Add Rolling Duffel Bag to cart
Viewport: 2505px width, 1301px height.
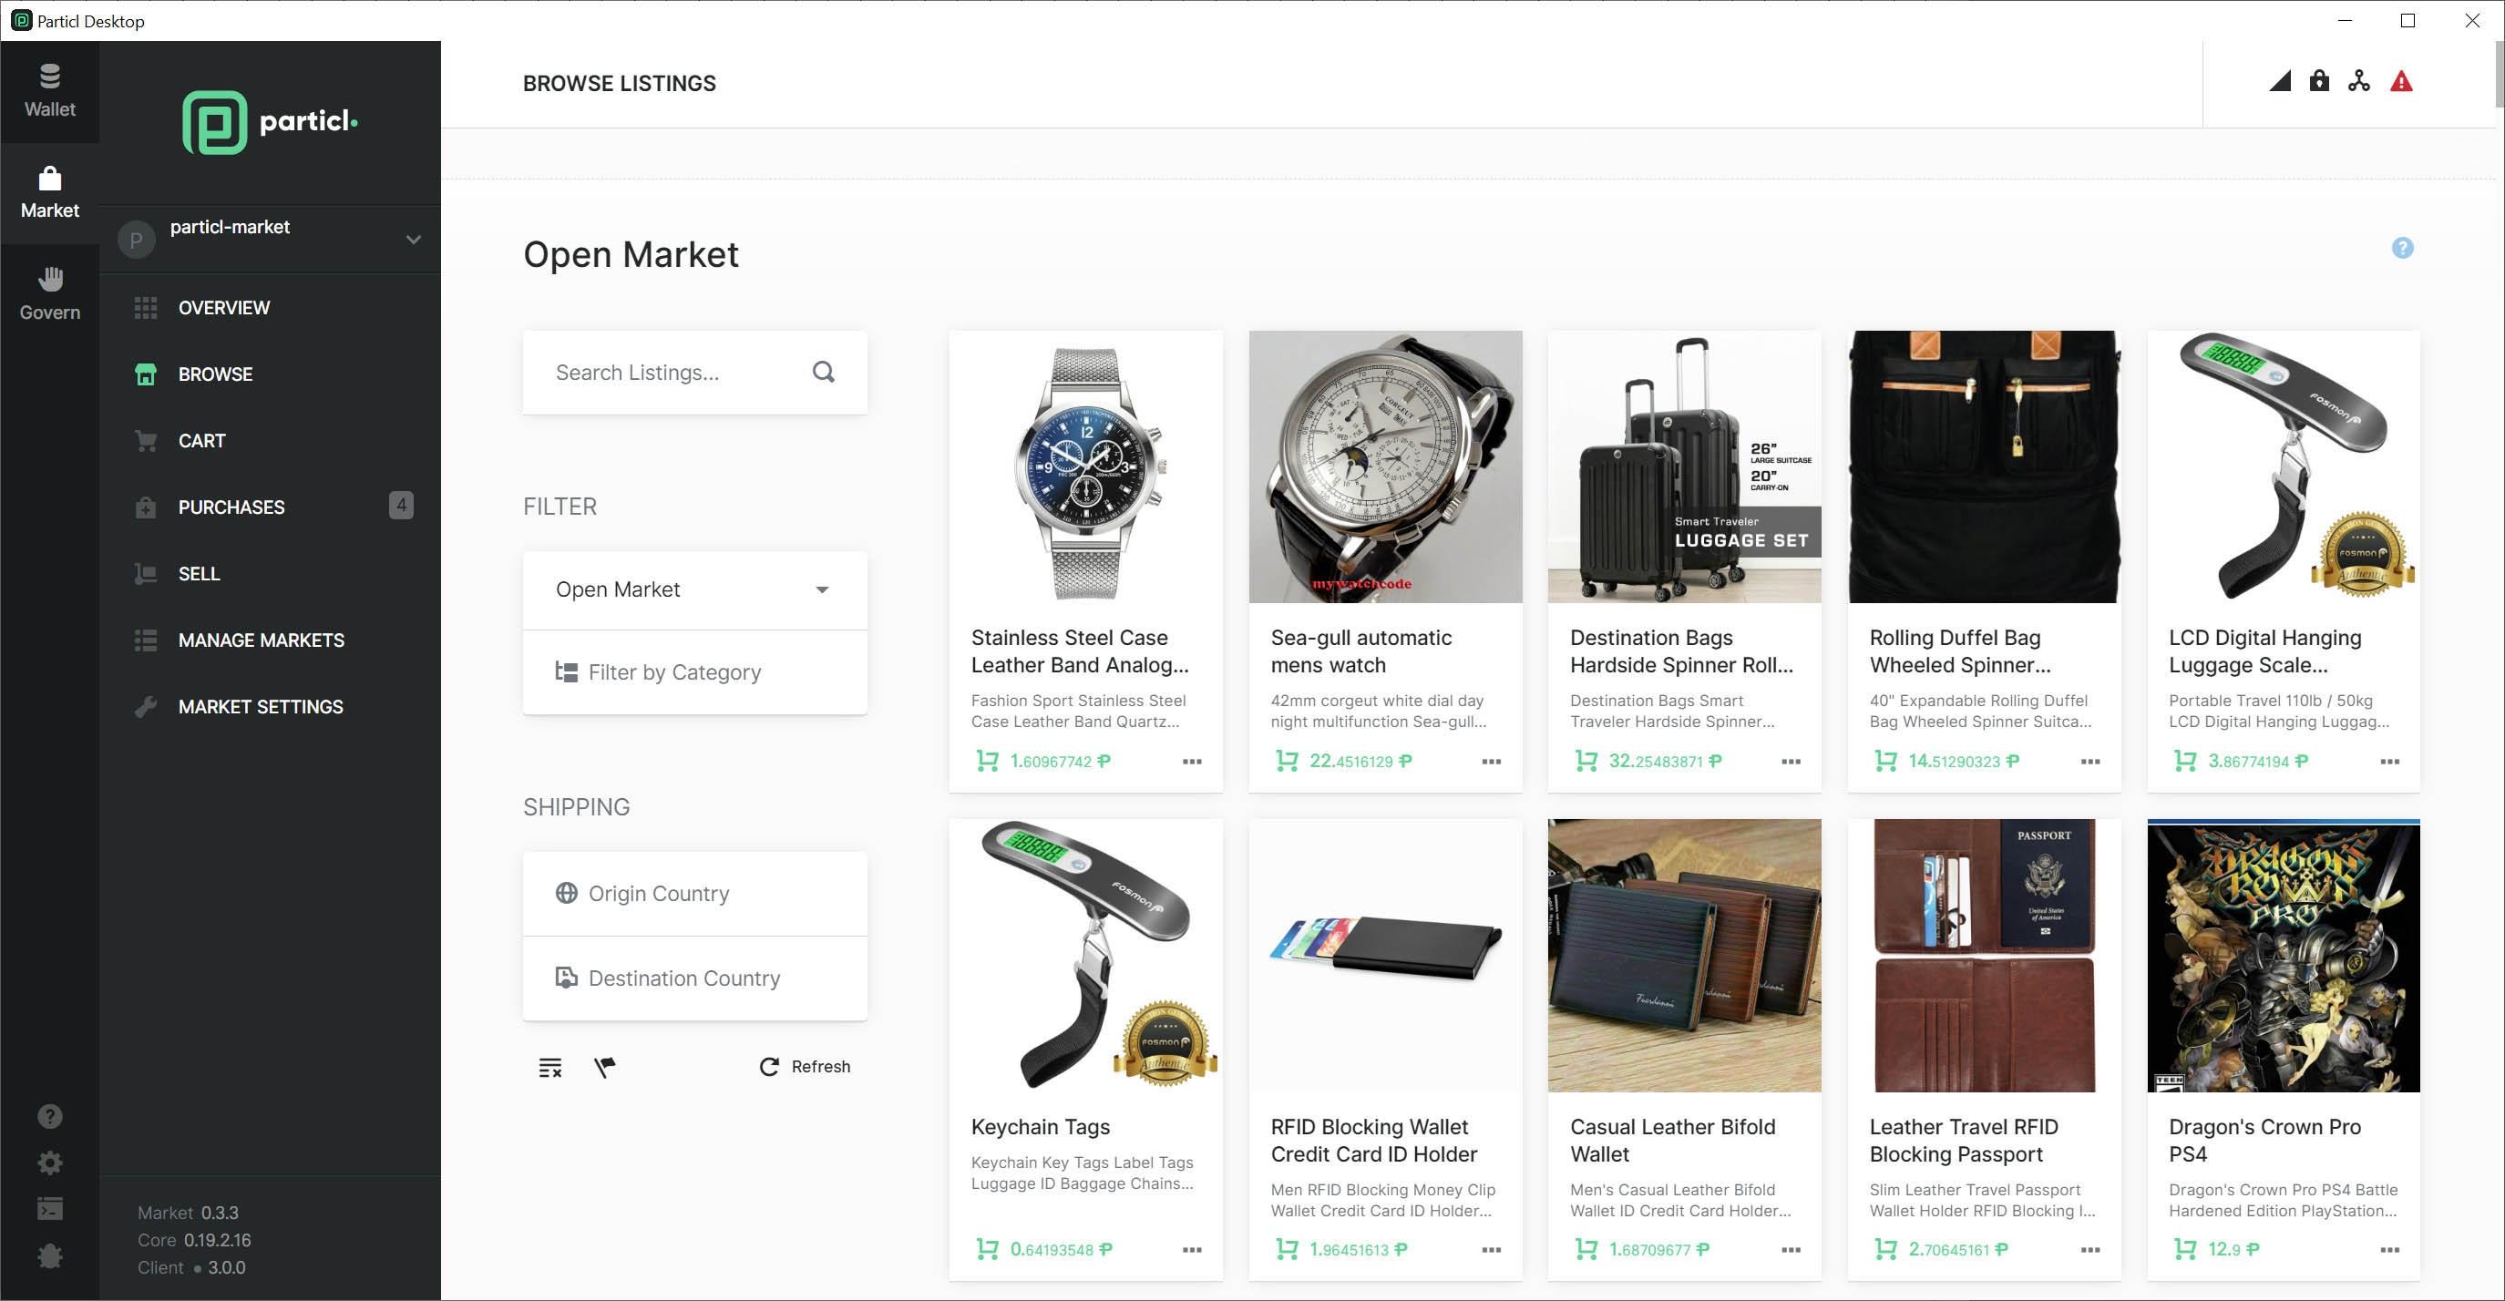pos(1885,761)
